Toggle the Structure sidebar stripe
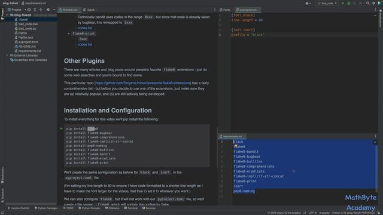Viewport: 383px width, 215px height. coord(2,195)
